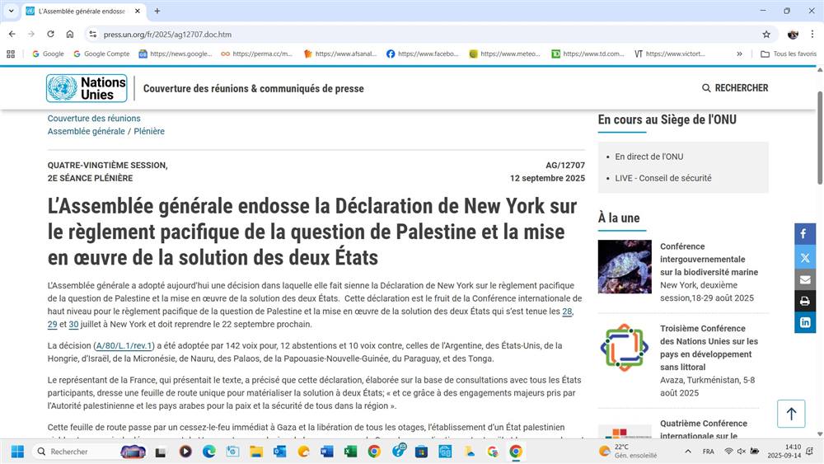Screen dimensions: 824x464
Task: Open the Google Compte bookmark
Action: point(101,54)
